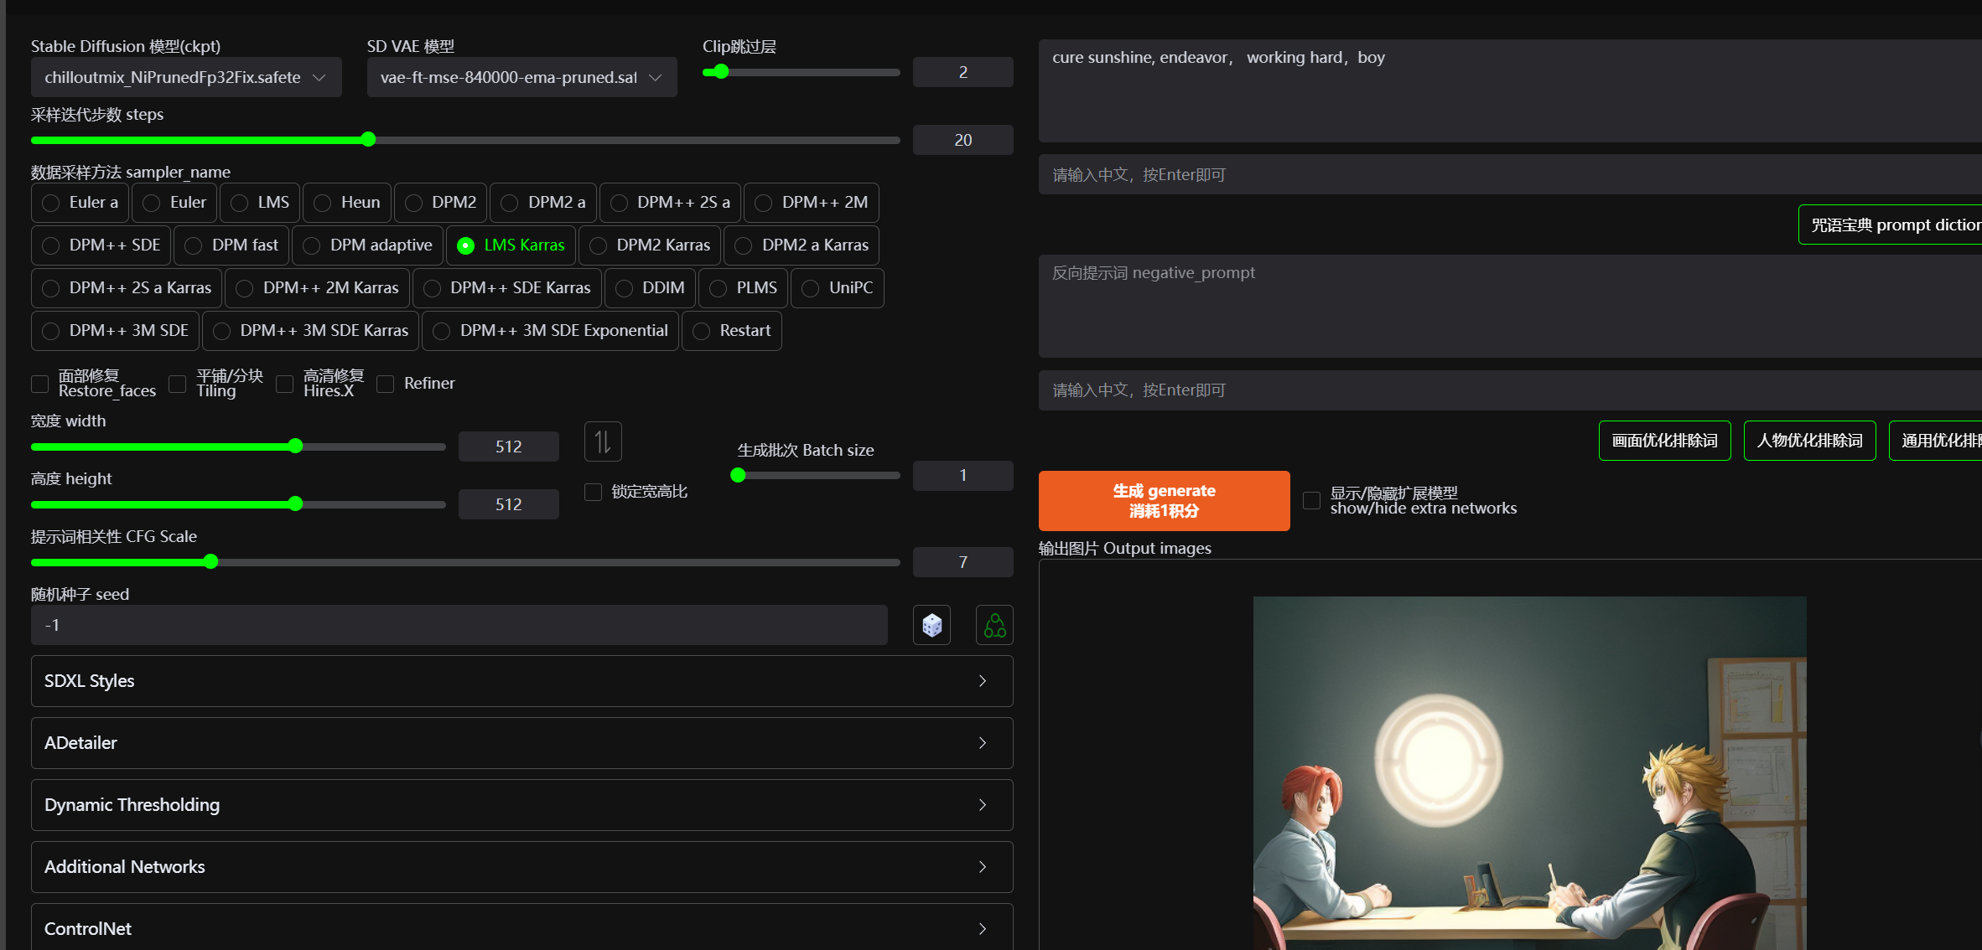Viewport: 1982px width, 950px height.
Task: Choose the DDIM sampler
Action: click(650, 288)
